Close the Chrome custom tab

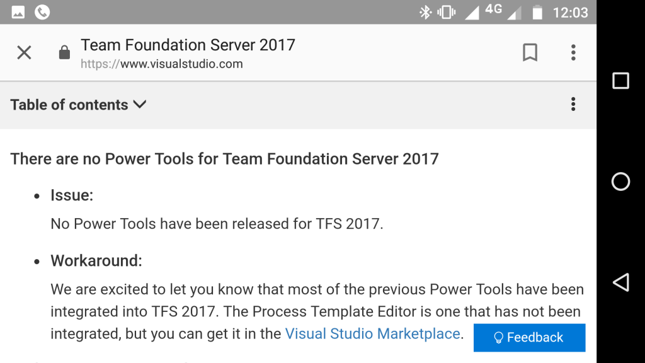[x=25, y=53]
